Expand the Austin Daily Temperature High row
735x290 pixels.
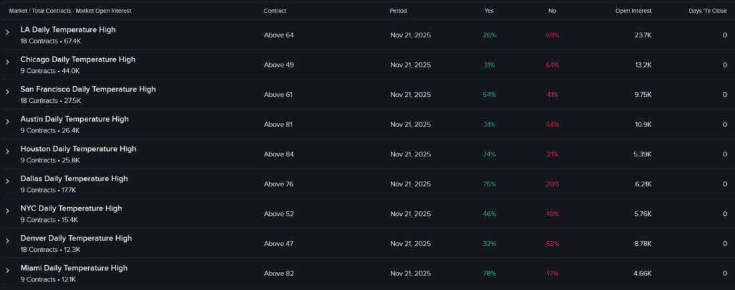(7, 121)
